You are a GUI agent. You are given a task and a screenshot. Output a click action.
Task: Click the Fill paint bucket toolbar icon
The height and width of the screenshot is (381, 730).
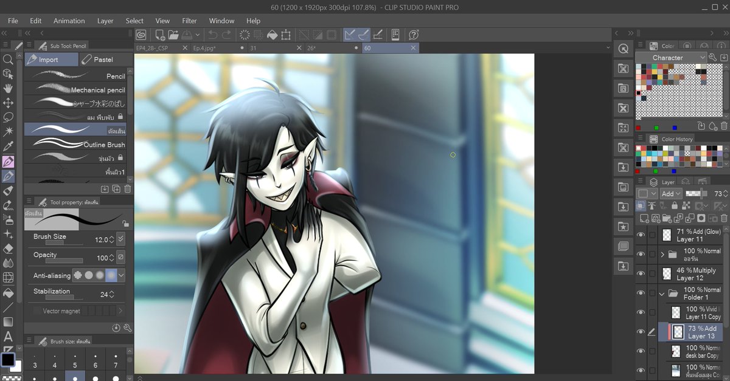(272, 35)
